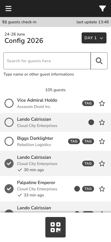Check in Vice Admiral Holdo

coord(9,103)
